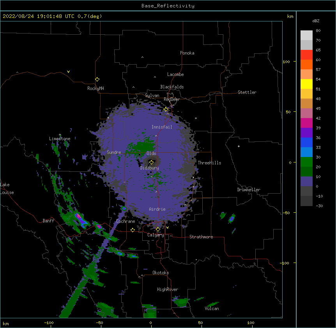Click the Ponoka town label
Image resolution: width=336 pixels, height=328 pixels.
tap(187, 53)
